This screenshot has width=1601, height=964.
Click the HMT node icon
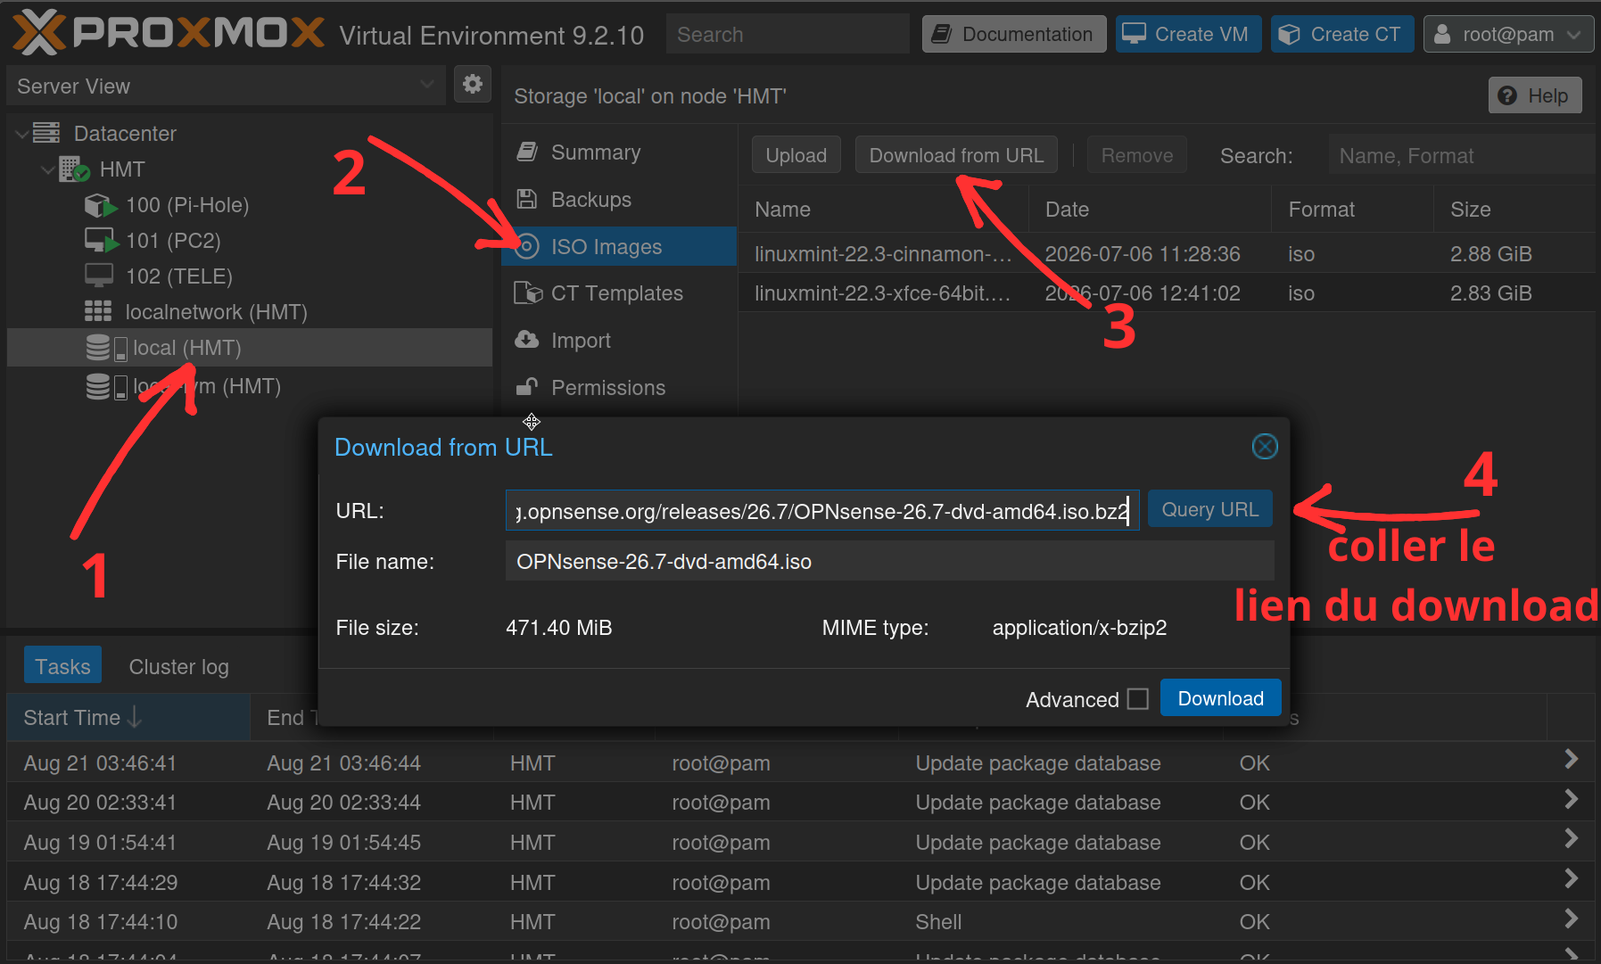click(x=74, y=169)
